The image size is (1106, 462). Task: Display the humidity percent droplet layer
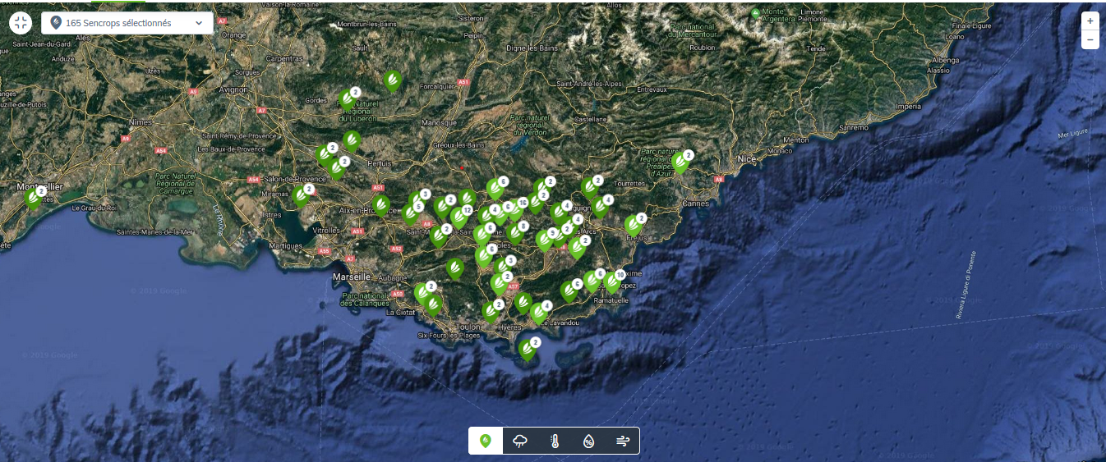pyautogui.click(x=589, y=441)
